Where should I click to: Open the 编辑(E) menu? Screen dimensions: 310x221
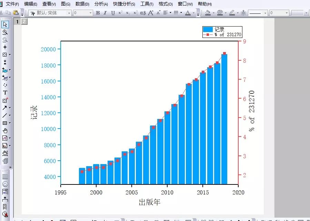pyautogui.click(x=30, y=4)
